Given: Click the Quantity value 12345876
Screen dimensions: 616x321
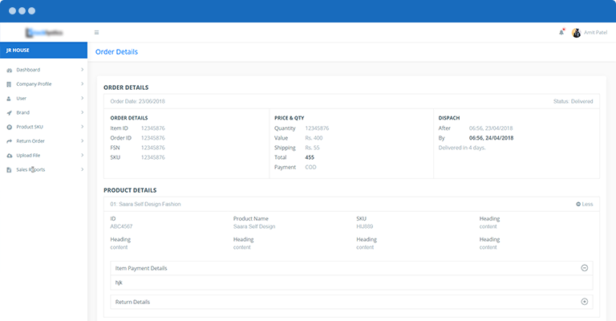Looking at the screenshot, I should coord(317,128).
